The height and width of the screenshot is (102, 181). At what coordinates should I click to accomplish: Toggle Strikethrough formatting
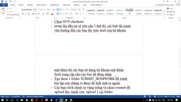tap(33, 14)
